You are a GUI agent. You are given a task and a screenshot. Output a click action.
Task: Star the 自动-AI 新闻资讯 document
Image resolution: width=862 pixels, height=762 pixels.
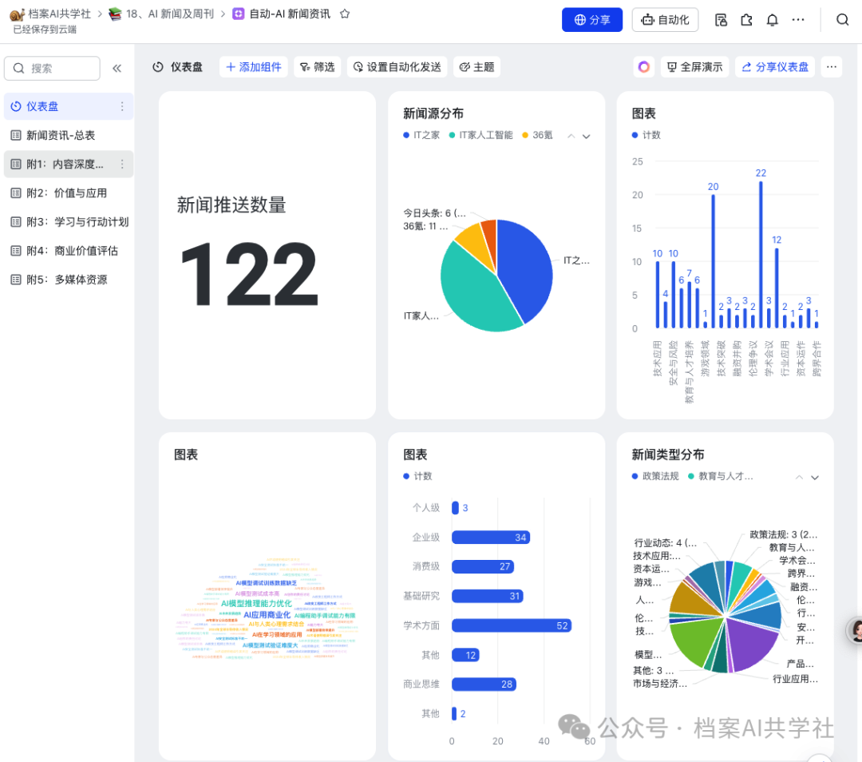[x=345, y=14]
